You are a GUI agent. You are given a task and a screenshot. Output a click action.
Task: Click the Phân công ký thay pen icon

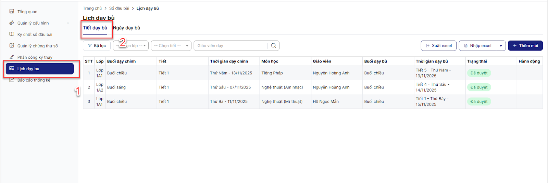pos(12,57)
